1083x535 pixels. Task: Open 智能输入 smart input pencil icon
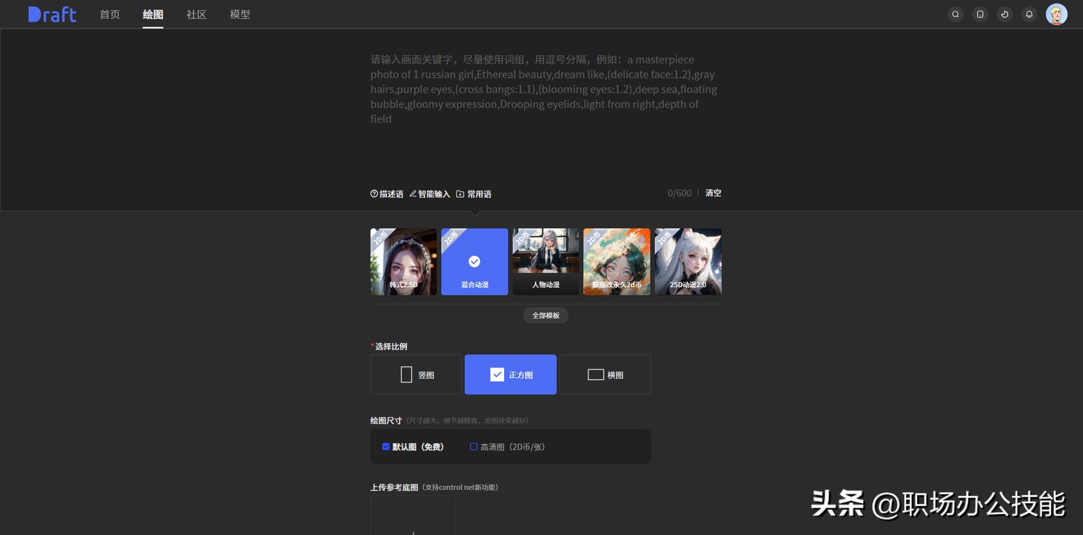tap(413, 194)
